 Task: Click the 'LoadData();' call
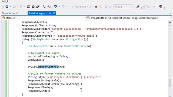36,60
